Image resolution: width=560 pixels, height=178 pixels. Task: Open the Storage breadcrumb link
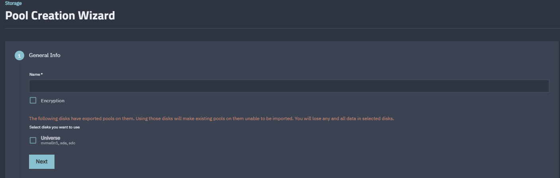(13, 3)
